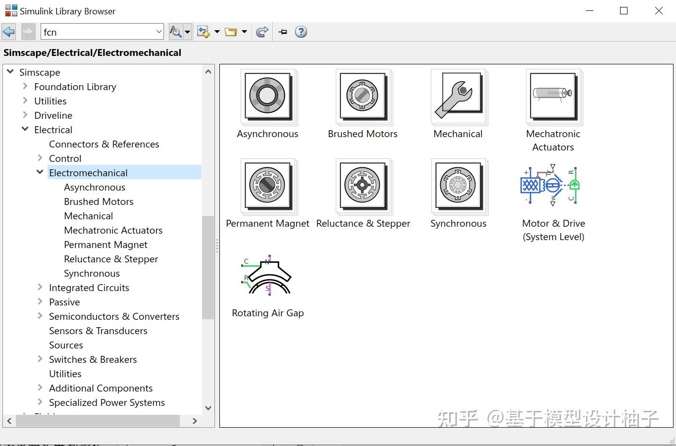Open the Help icon on the toolbar
The width and height of the screenshot is (676, 446).
pos(301,31)
